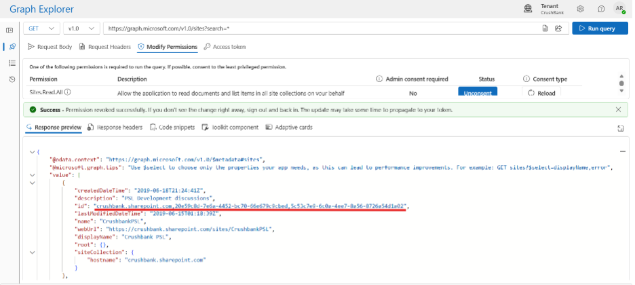Image resolution: width=635 pixels, height=285 pixels.
Task: Switch to the Request Headers tab
Action: click(105, 47)
